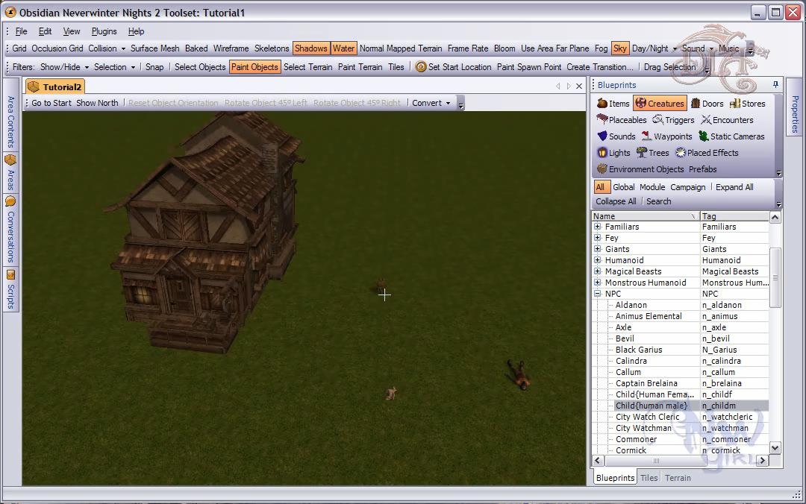Select the Items blueprint category icon

tap(602, 104)
